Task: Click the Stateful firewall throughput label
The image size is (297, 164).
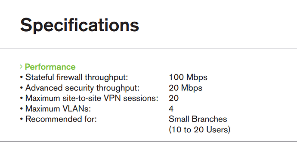Action: click(77, 77)
